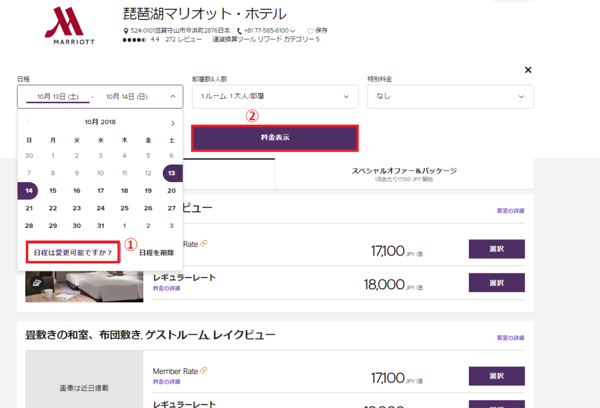The height and width of the screenshot is (408, 600).
Task: Open the 特別料金 dropdown showing なし
Action: 451,97
